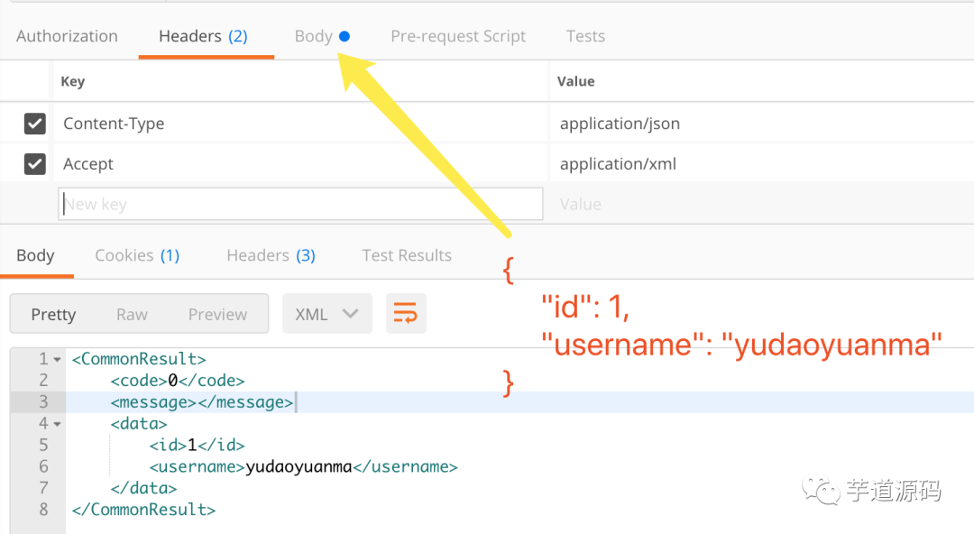Image resolution: width=974 pixels, height=534 pixels.
Task: Open the Pre-request Script tab
Action: 458,36
